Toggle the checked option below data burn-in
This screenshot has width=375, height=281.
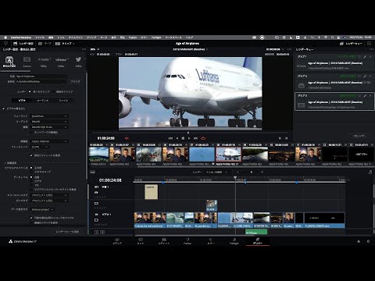(31, 218)
